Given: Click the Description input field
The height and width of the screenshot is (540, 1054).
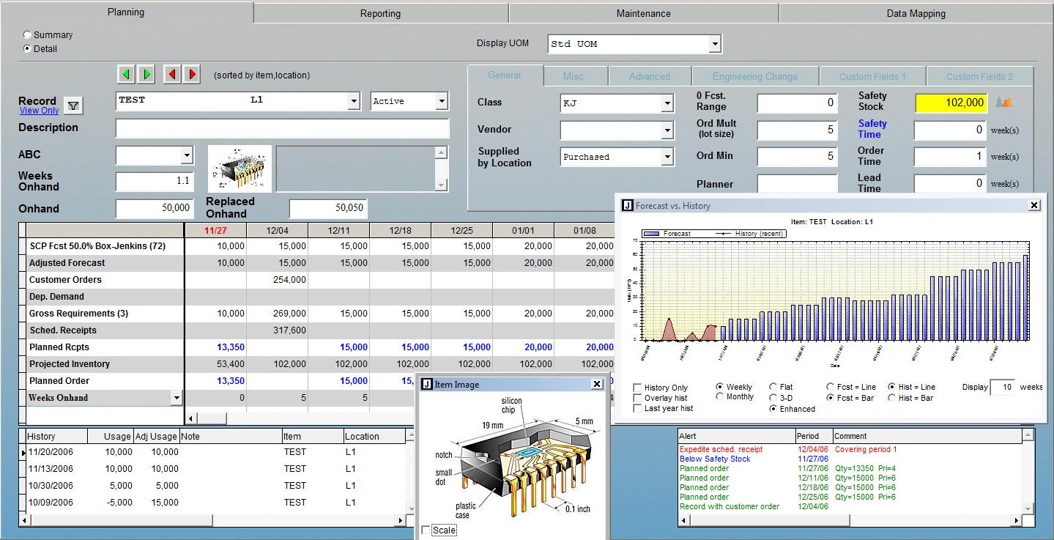Looking at the screenshot, I should [282, 128].
